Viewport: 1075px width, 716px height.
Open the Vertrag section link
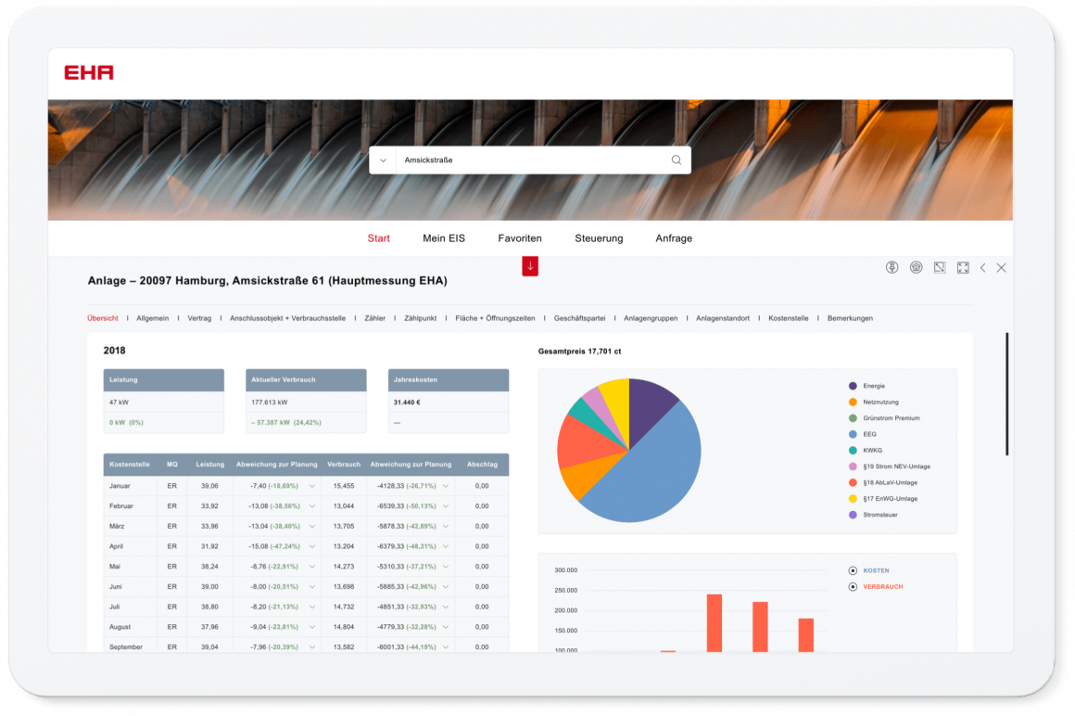pos(199,318)
